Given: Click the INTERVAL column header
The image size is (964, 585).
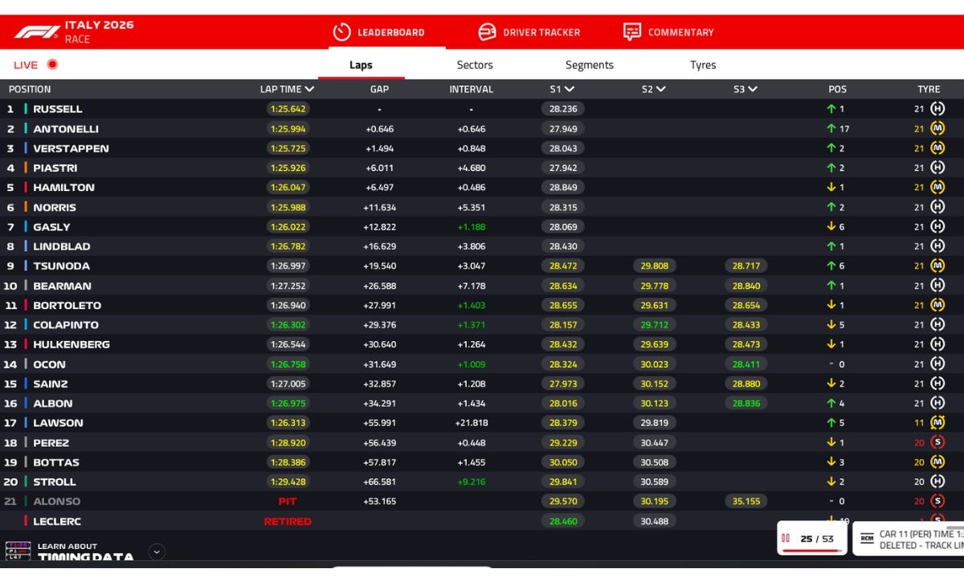Looking at the screenshot, I should (472, 89).
